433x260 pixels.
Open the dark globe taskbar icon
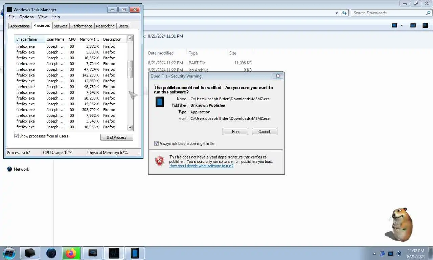[51, 253]
